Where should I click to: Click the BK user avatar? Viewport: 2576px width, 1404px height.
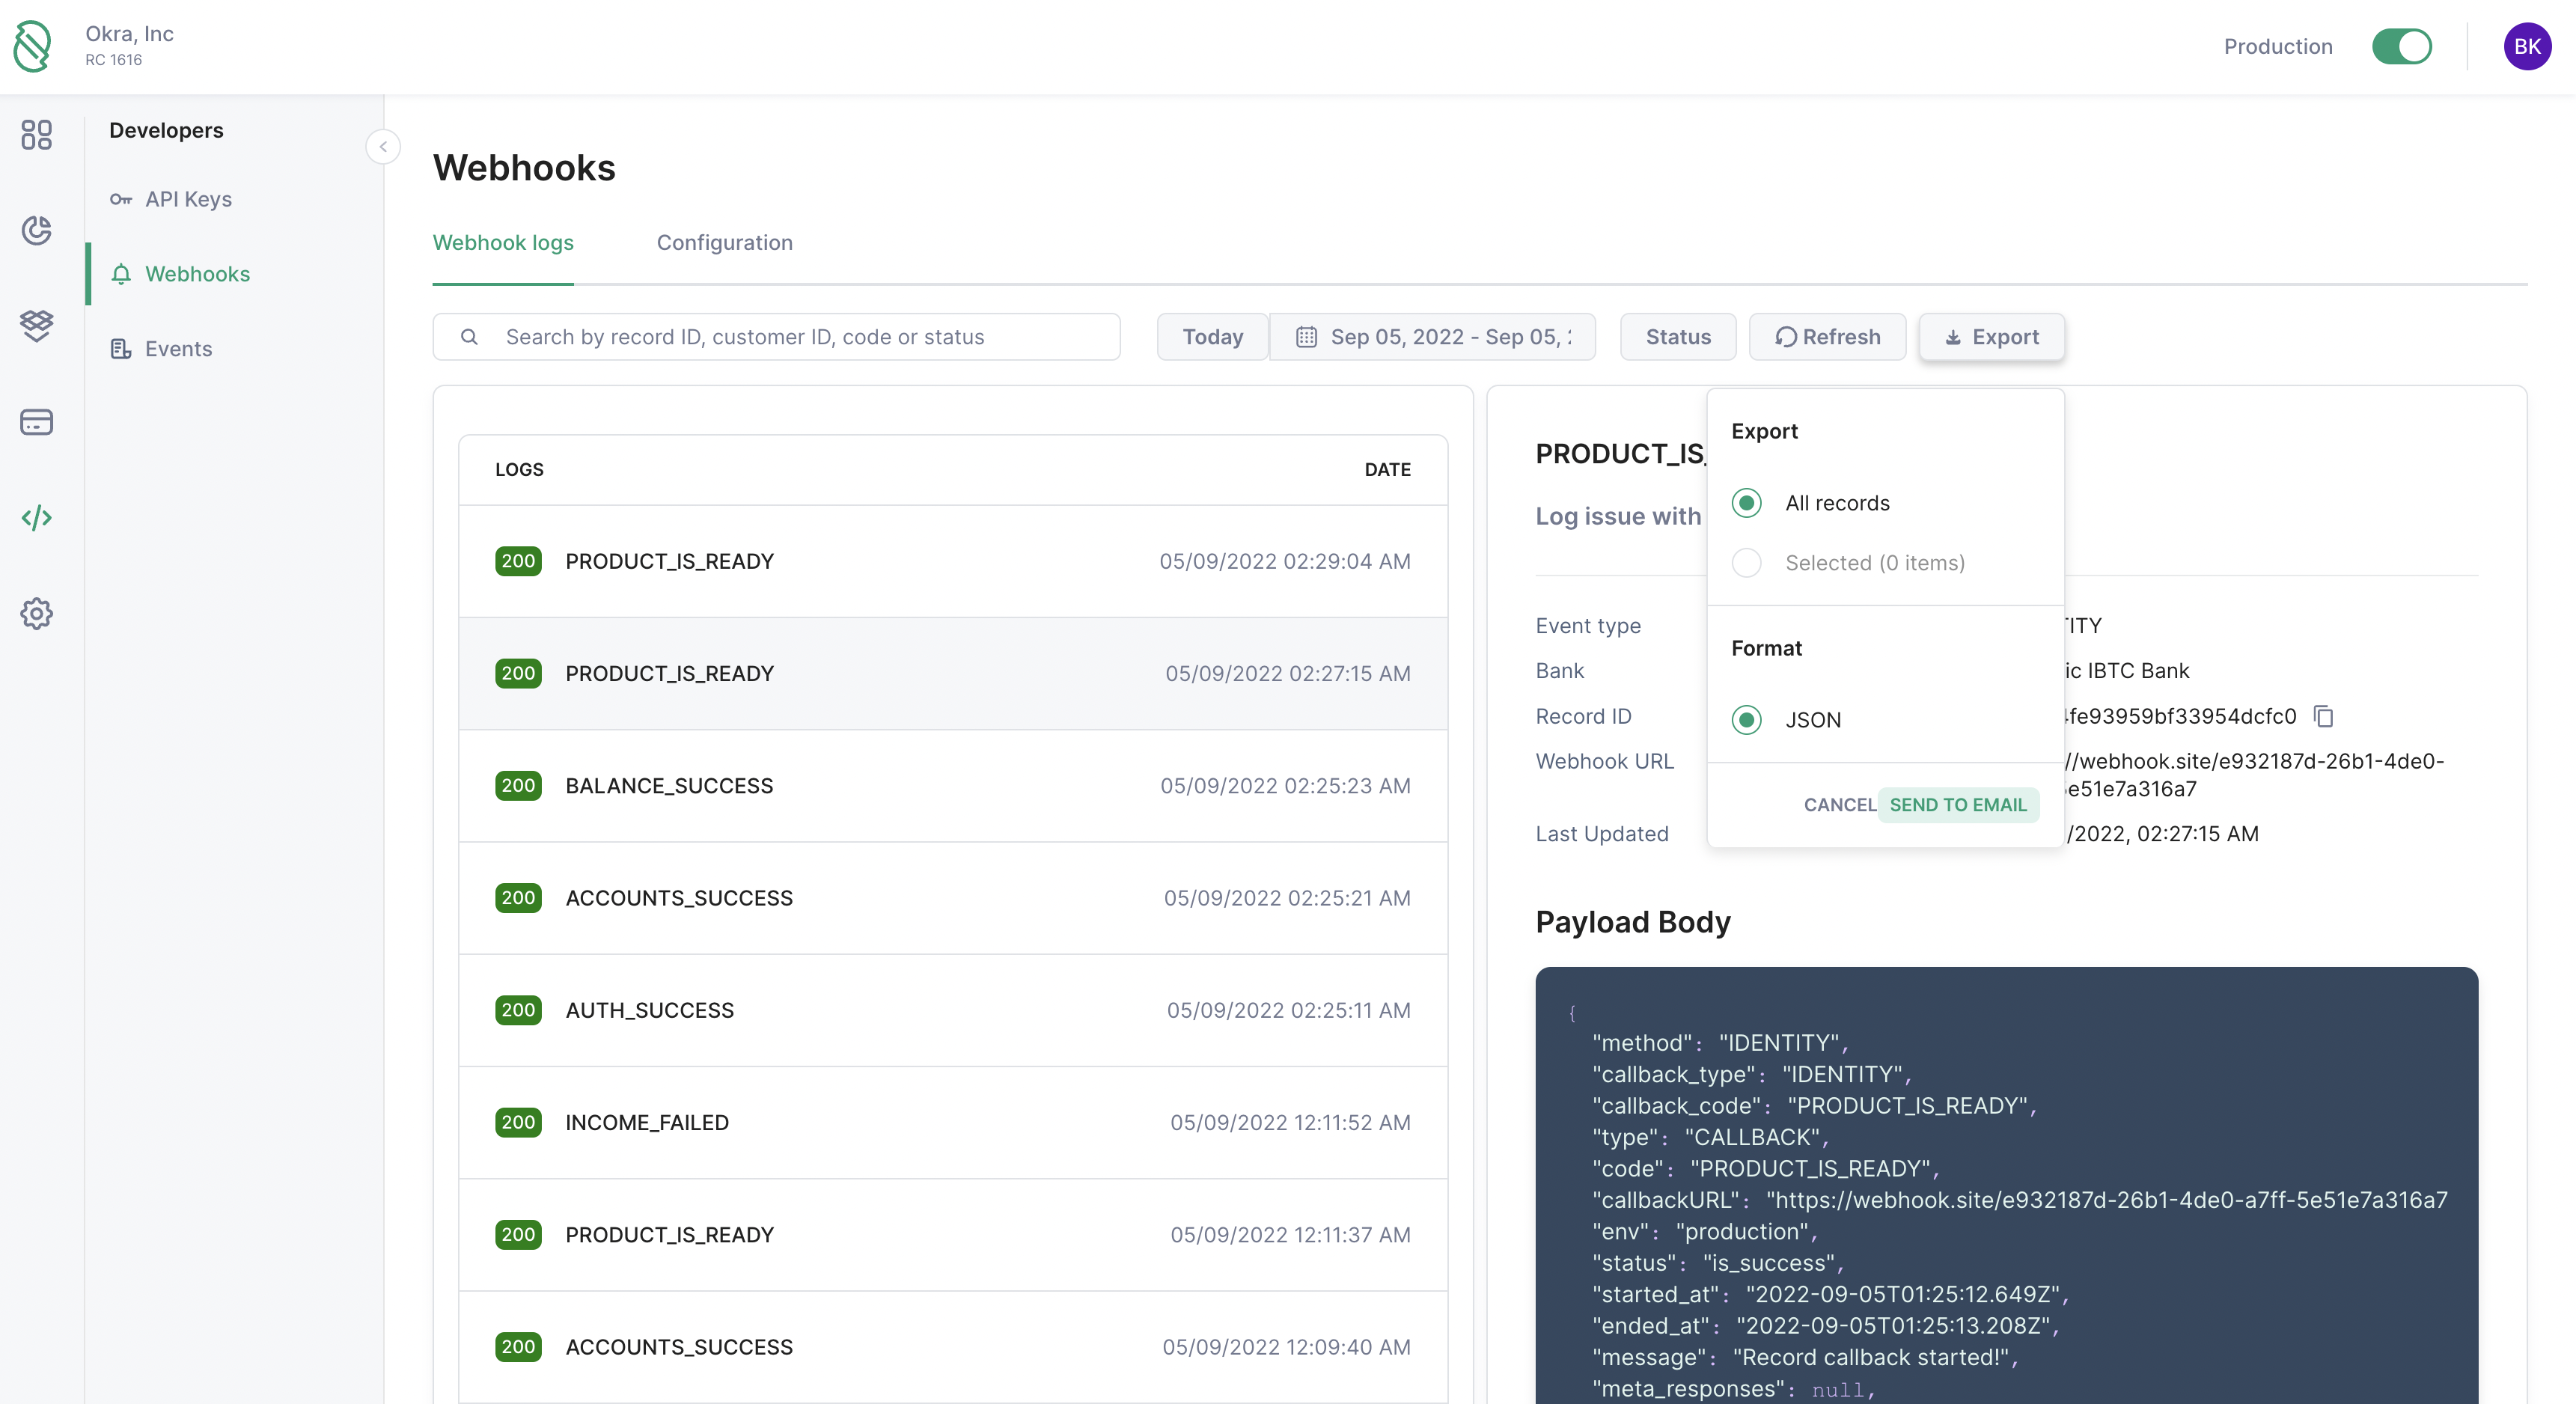coord(2526,47)
